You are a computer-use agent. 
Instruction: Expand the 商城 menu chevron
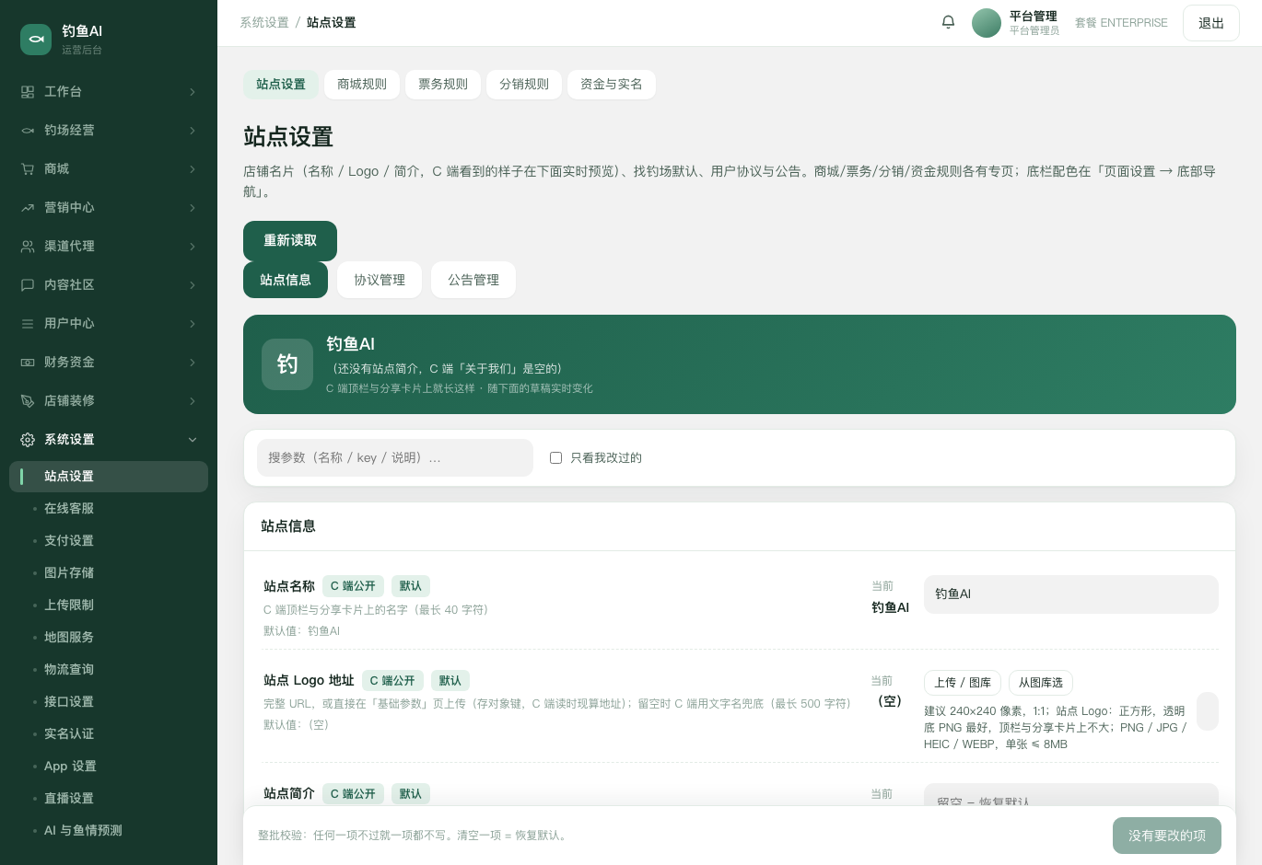pyautogui.click(x=193, y=169)
